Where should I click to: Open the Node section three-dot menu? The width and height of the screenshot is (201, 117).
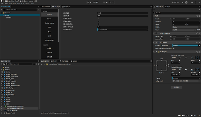click(x=200, y=16)
